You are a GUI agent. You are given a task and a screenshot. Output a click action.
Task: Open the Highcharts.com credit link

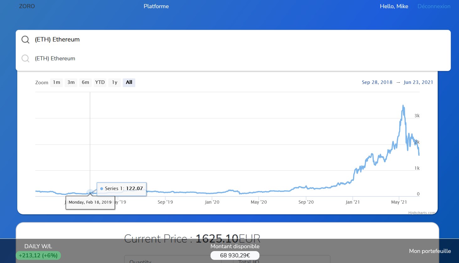click(422, 213)
